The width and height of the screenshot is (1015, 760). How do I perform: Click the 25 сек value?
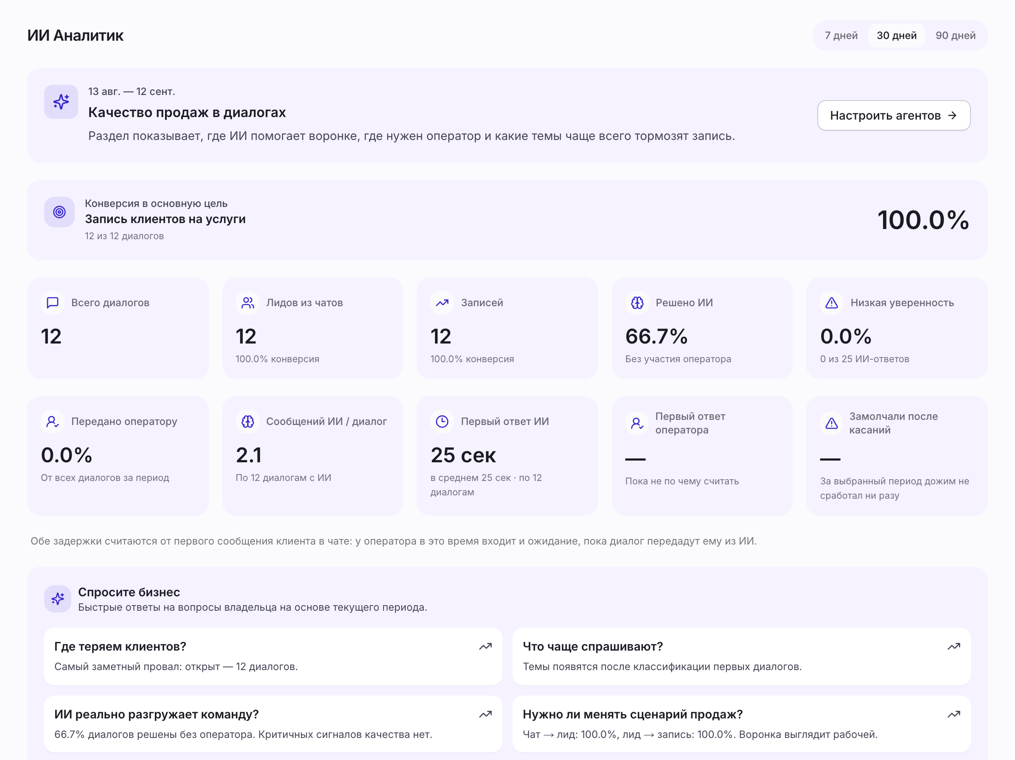(x=463, y=455)
